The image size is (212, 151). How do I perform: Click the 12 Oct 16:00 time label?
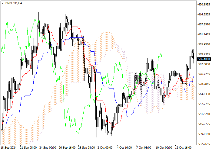[x=183, y=148]
